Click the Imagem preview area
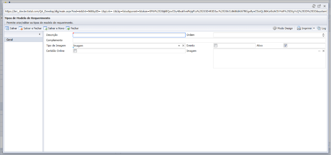Image resolution: width=331 pixels, height=155 pixels. pos(269,58)
